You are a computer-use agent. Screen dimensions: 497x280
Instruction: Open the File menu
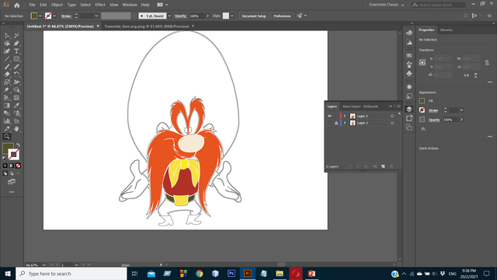(32, 5)
